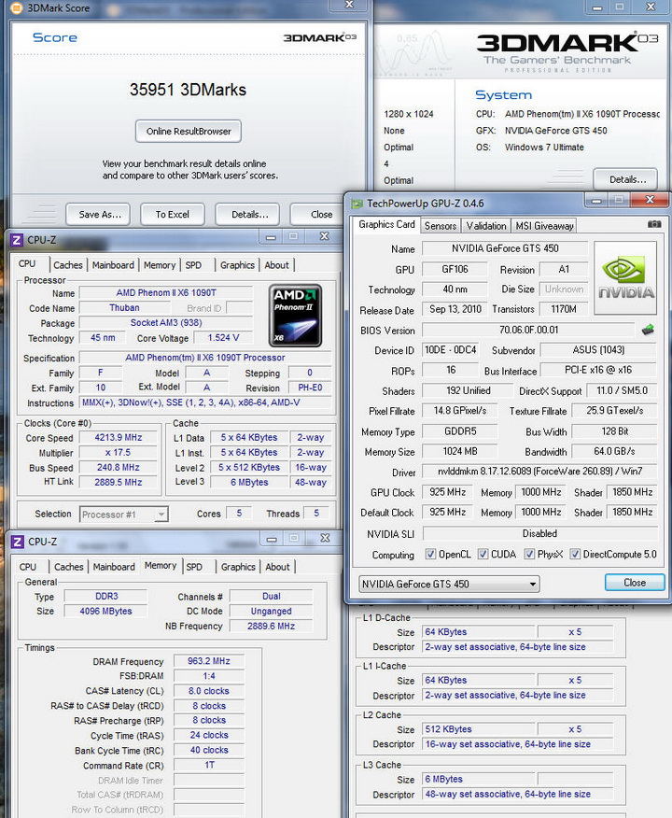The width and height of the screenshot is (672, 818).
Task: Open the NVIDIA GeForce GTS 450 dropdown
Action: tap(449, 584)
